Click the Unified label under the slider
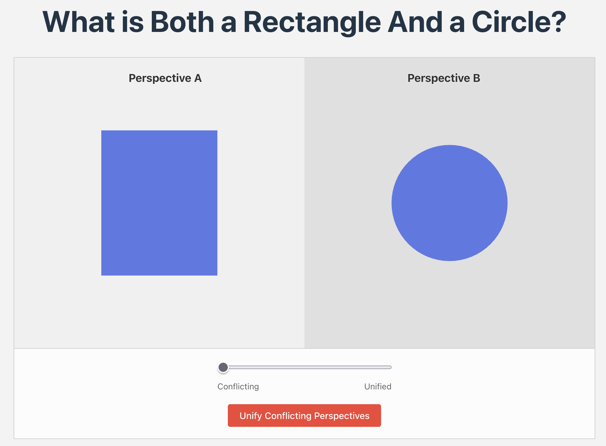Screen dimensions: 606x446 [378, 386]
